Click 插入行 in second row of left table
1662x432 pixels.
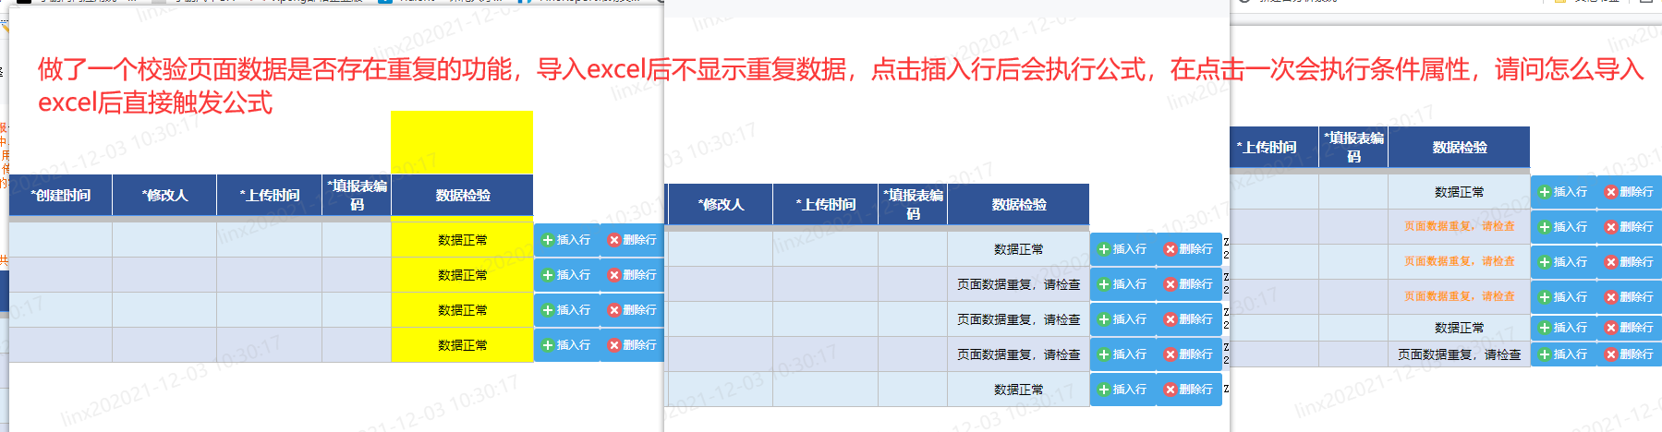(566, 275)
